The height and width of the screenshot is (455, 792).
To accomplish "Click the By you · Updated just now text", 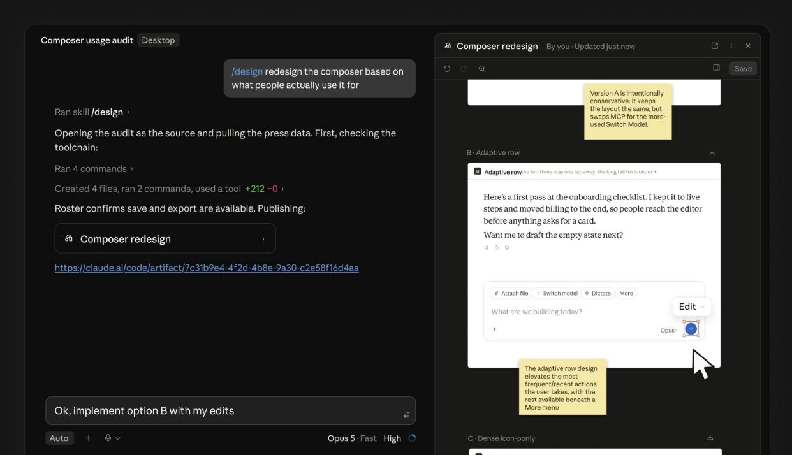I will tap(590, 47).
